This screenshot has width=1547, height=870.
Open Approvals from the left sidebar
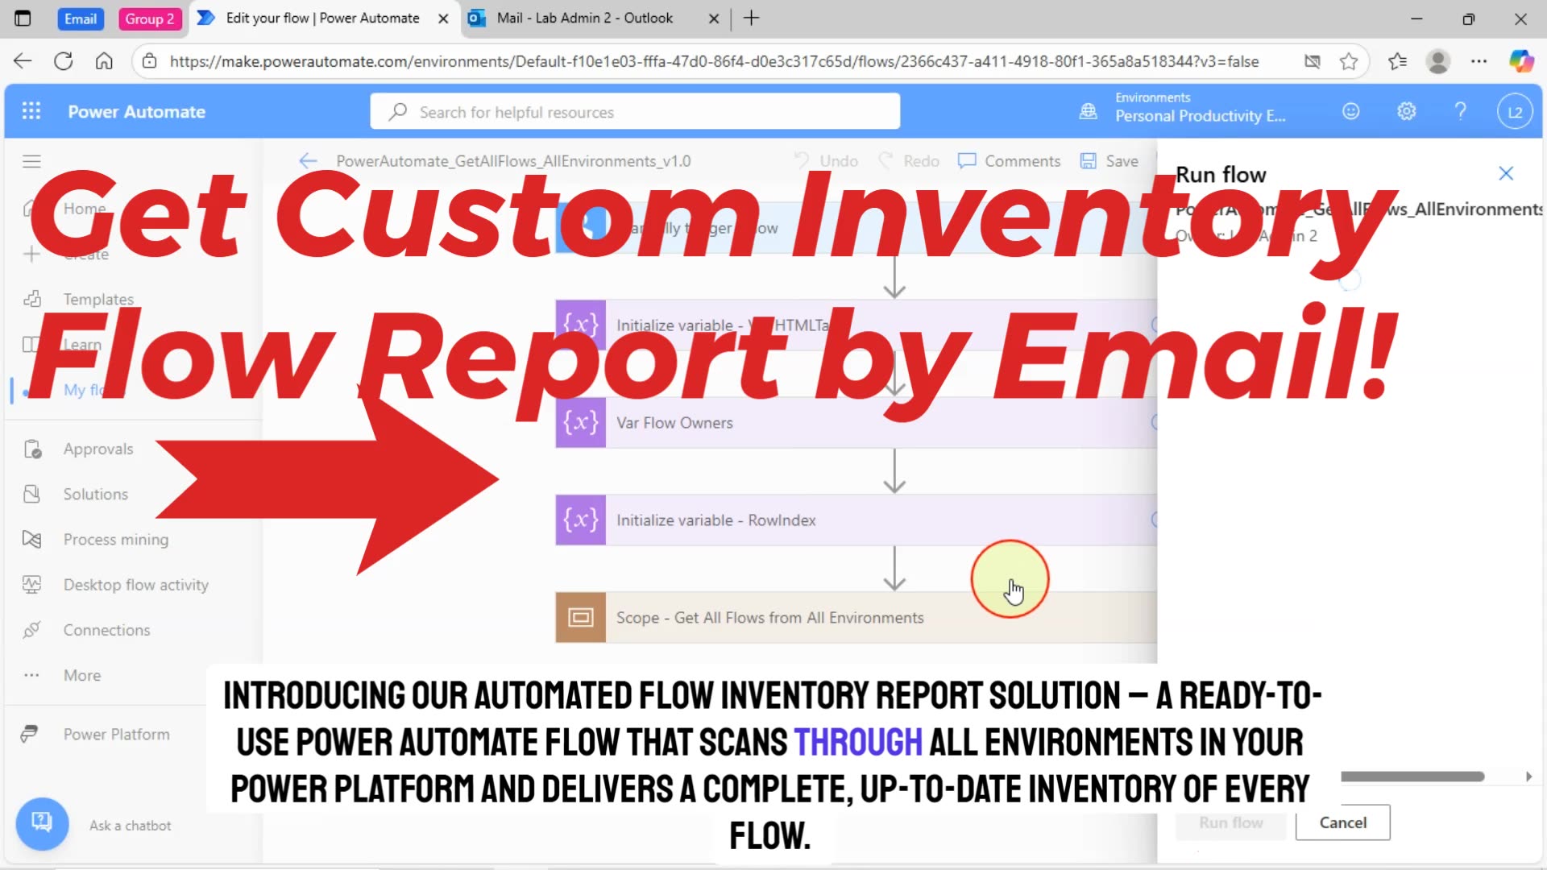pyautogui.click(x=97, y=449)
